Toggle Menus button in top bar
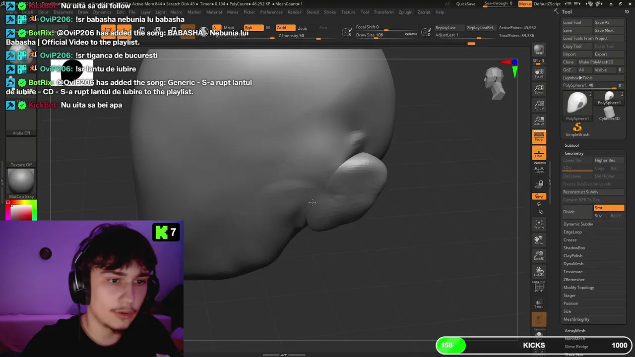Screen dimensions: 635x357 point(525,4)
